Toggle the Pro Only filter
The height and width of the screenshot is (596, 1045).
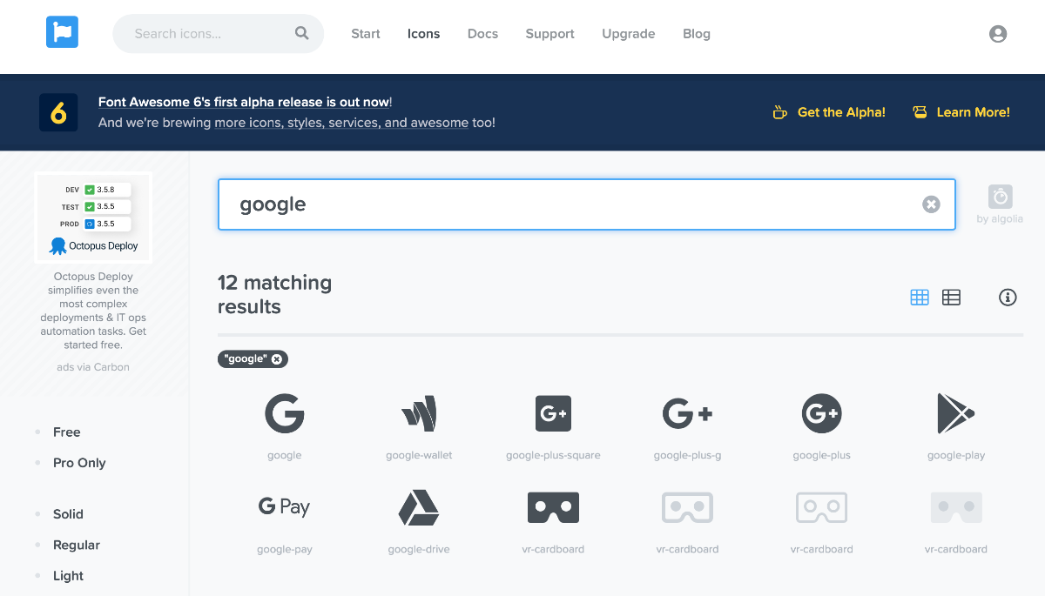[79, 463]
